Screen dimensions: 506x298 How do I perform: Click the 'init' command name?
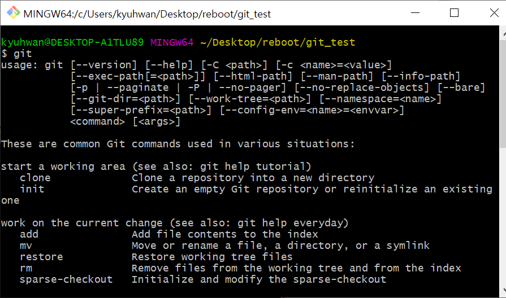[x=32, y=189]
